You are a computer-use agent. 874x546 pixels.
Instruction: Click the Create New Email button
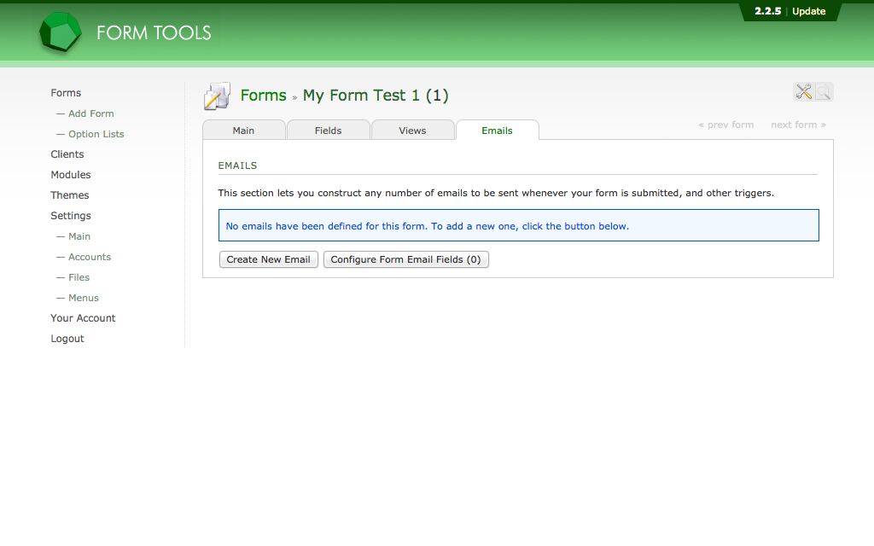click(x=268, y=259)
